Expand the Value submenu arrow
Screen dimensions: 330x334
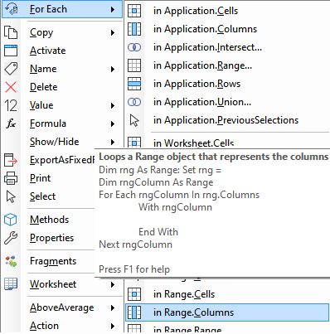(x=113, y=105)
